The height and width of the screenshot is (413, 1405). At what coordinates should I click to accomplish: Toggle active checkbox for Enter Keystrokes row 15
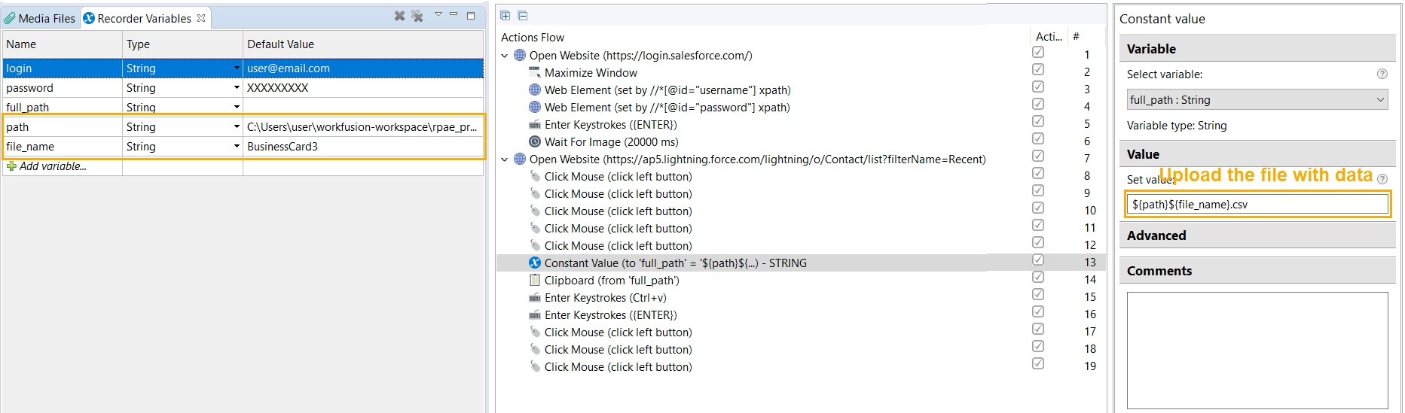(1038, 294)
